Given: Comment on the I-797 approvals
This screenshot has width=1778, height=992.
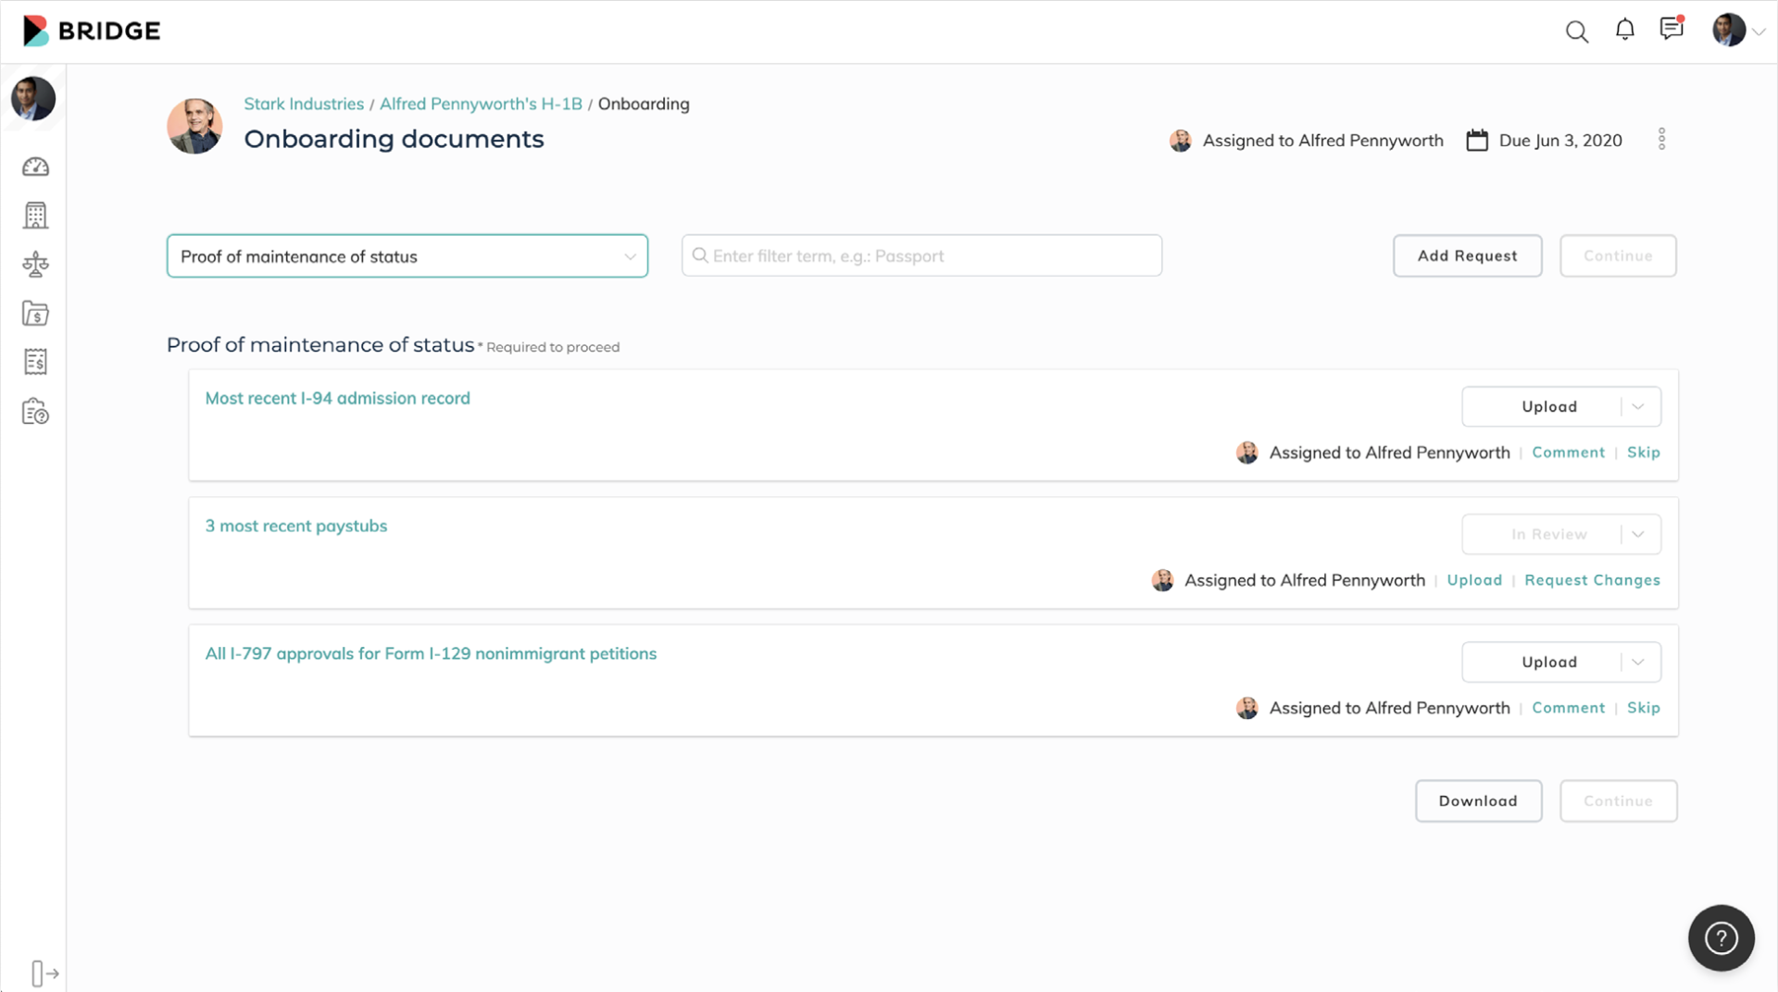Looking at the screenshot, I should (1568, 708).
